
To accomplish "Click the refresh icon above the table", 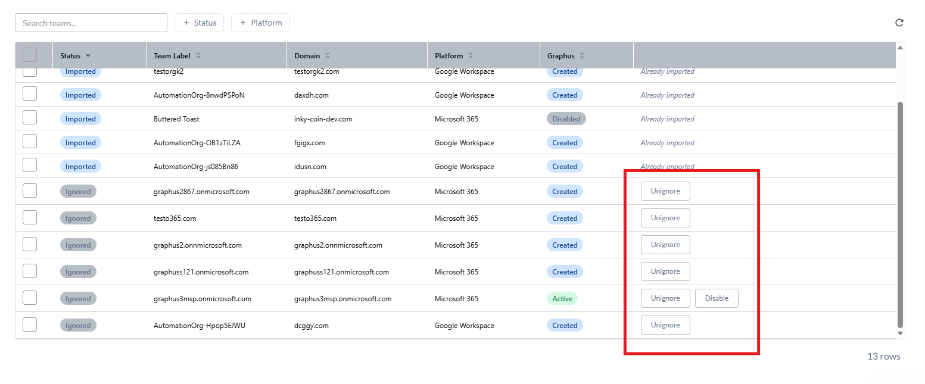I will 899,23.
